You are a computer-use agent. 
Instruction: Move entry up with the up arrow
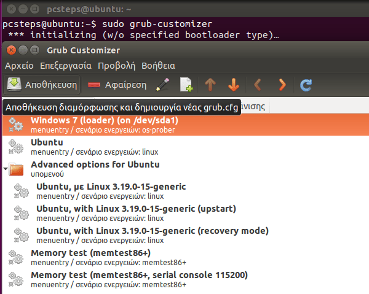point(210,84)
